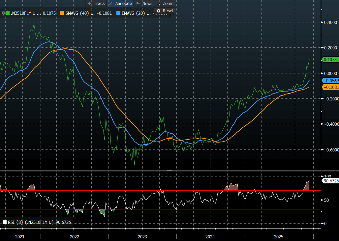Click the blue EMAVG (20) color swatch

pos(119,13)
